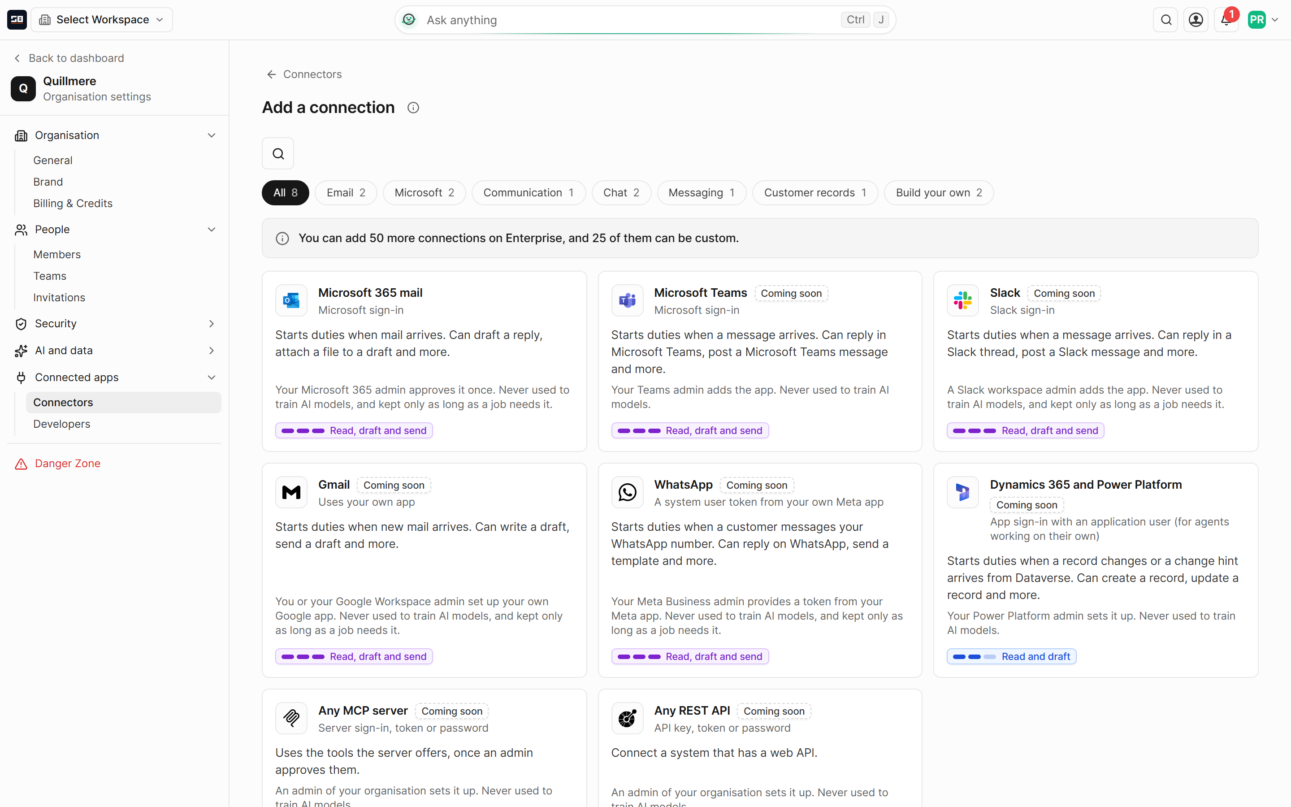Click the Quillmere Q organisation logo
Viewport: 1291px width, 807px height.
[23, 89]
